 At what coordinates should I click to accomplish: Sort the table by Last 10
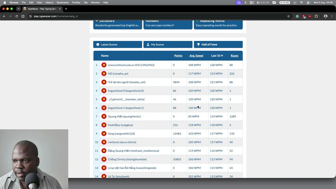coord(217,56)
